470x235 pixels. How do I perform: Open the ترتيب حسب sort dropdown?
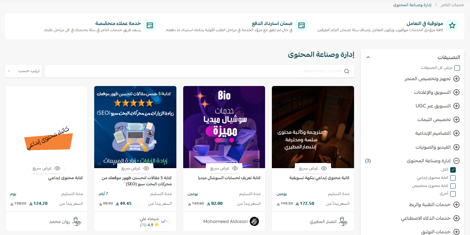(23, 71)
